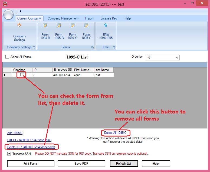The image size is (210, 172).
Task: Click Delete All 1095-C link
Action: click(x=115, y=133)
